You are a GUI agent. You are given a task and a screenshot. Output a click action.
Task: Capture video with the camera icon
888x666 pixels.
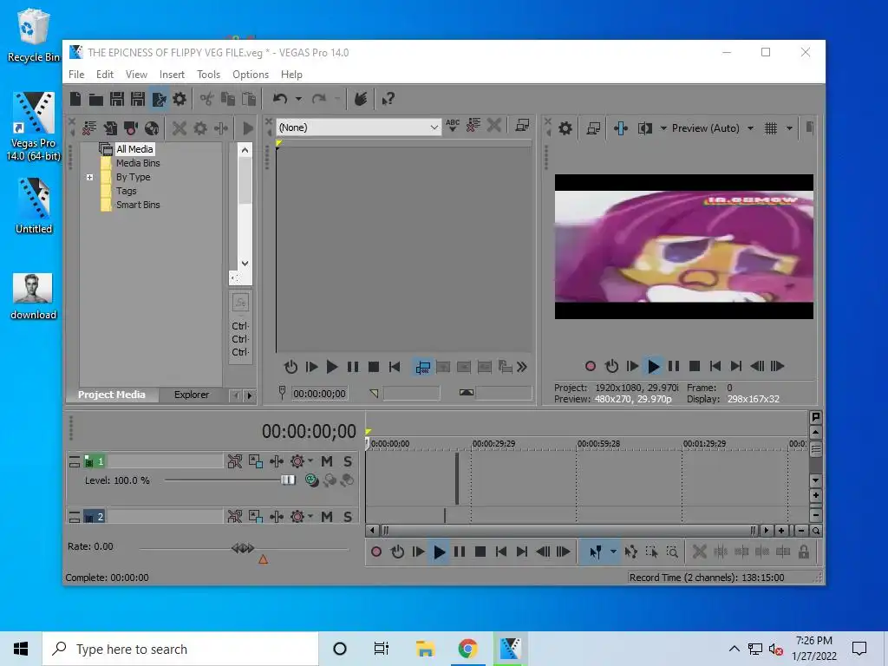(x=131, y=128)
